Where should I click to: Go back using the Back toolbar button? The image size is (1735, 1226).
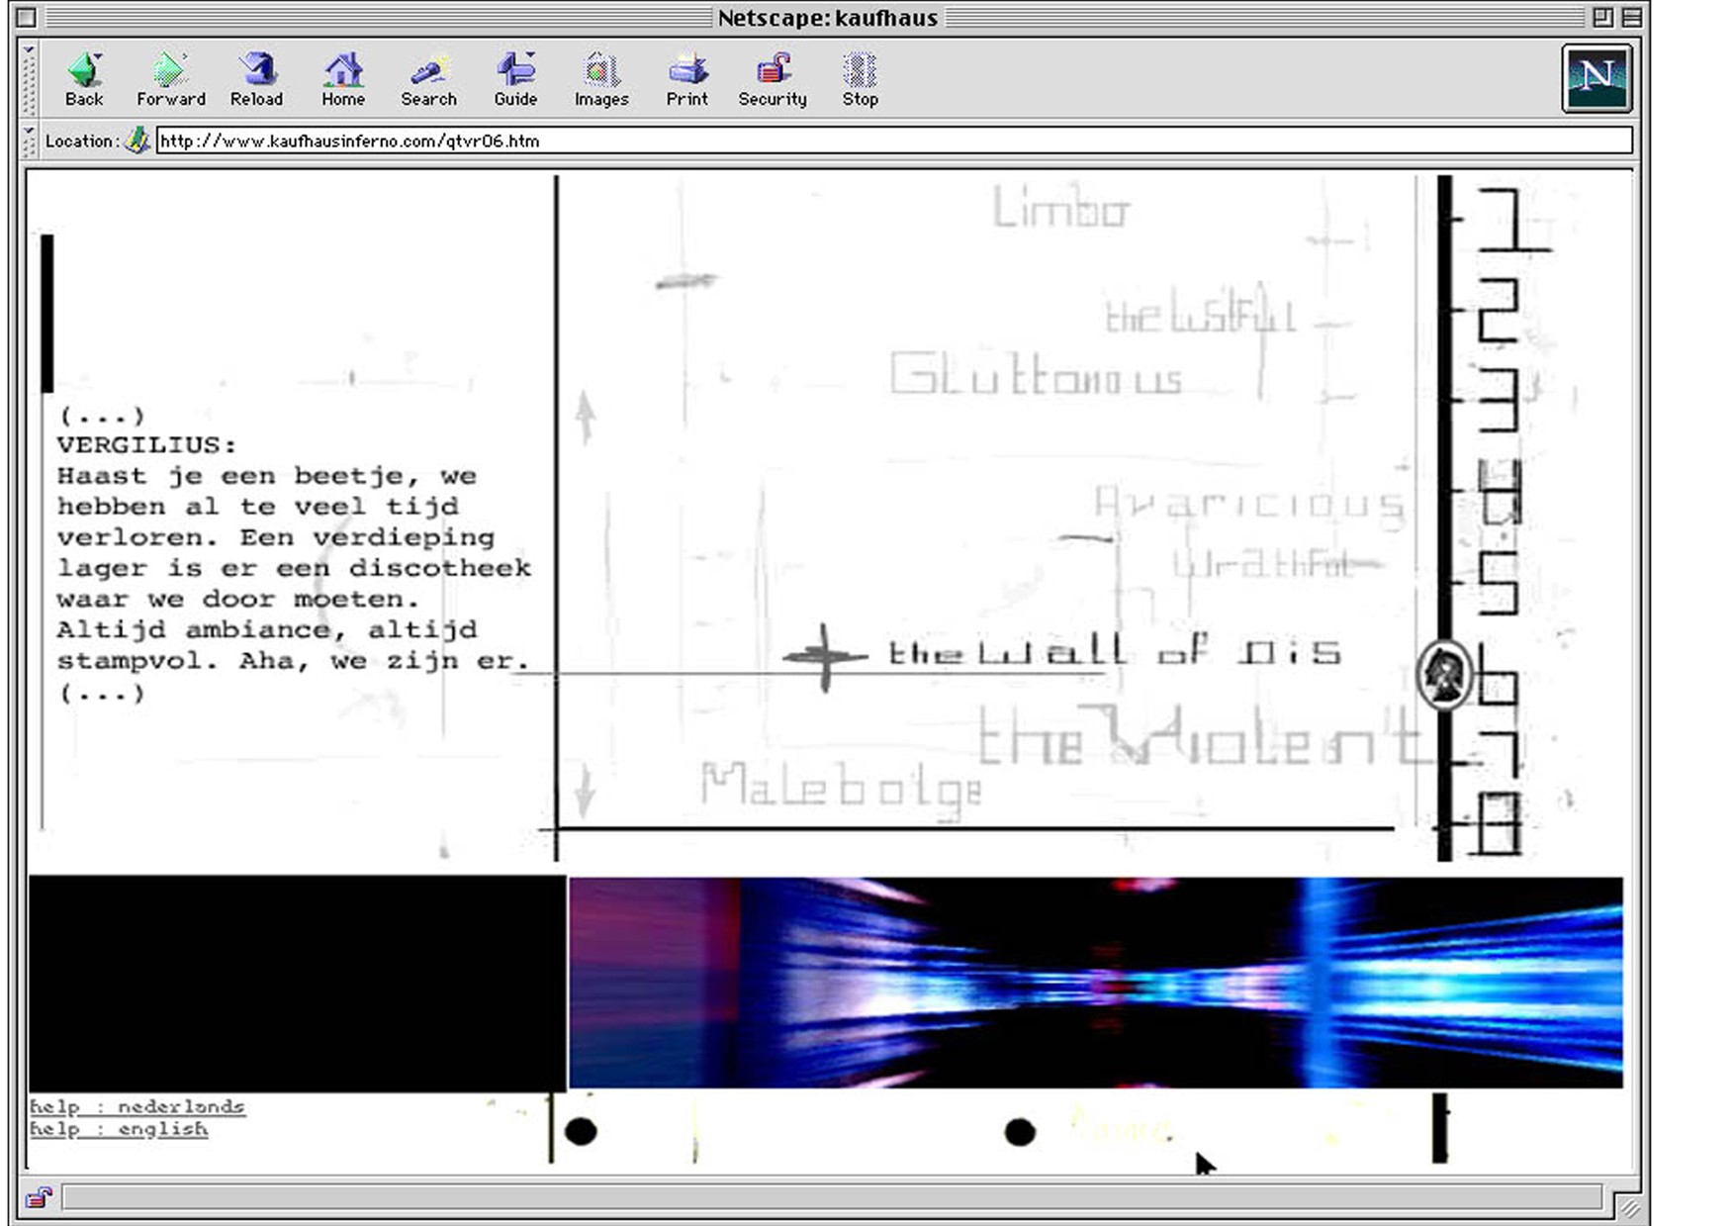pyautogui.click(x=84, y=79)
